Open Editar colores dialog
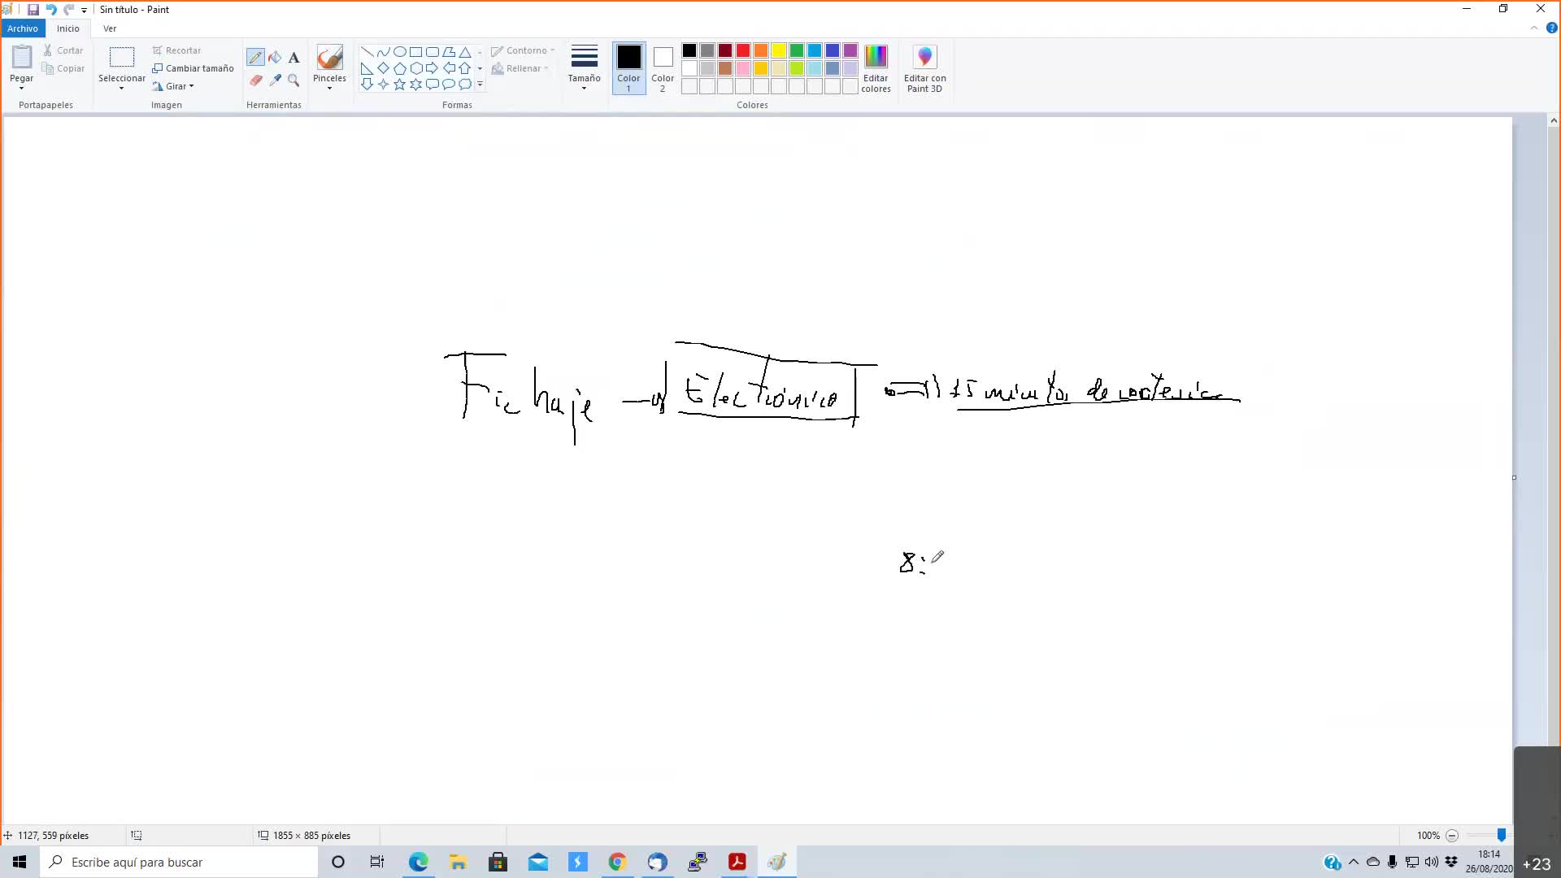The width and height of the screenshot is (1561, 878). coord(876,68)
